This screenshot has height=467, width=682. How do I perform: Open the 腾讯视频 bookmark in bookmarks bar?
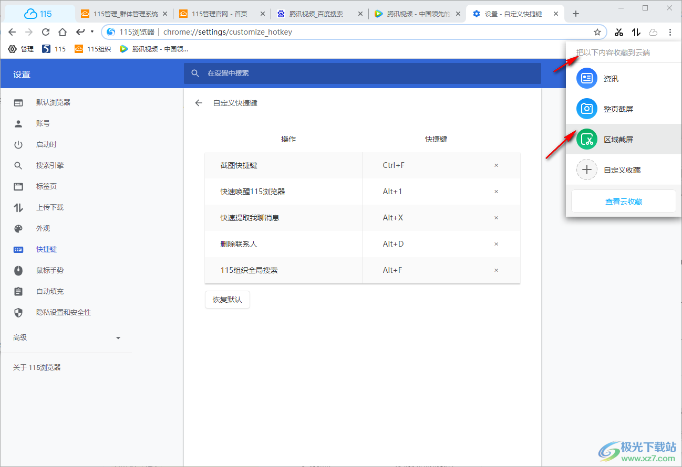[x=153, y=49]
